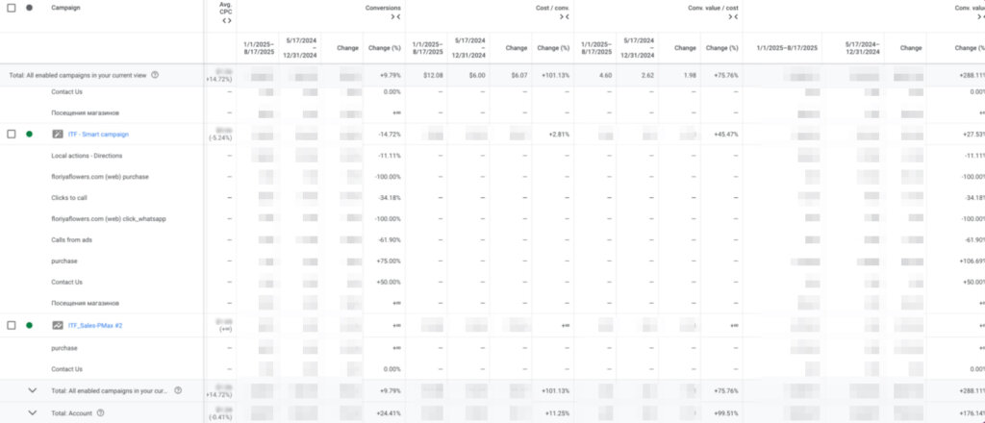
Task: Open help icon beside the bottom enabled campaigns total
Action: (178, 390)
